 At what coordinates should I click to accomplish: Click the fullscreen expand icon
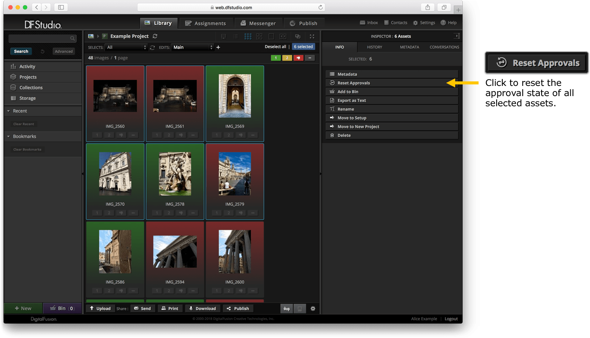coord(312,36)
